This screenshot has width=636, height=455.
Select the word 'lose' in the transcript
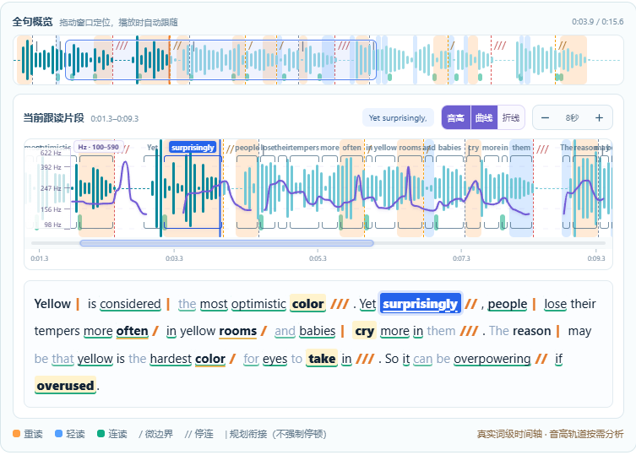pos(555,304)
